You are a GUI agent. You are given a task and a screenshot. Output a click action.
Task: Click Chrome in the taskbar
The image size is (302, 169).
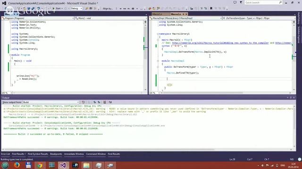(40, 165)
